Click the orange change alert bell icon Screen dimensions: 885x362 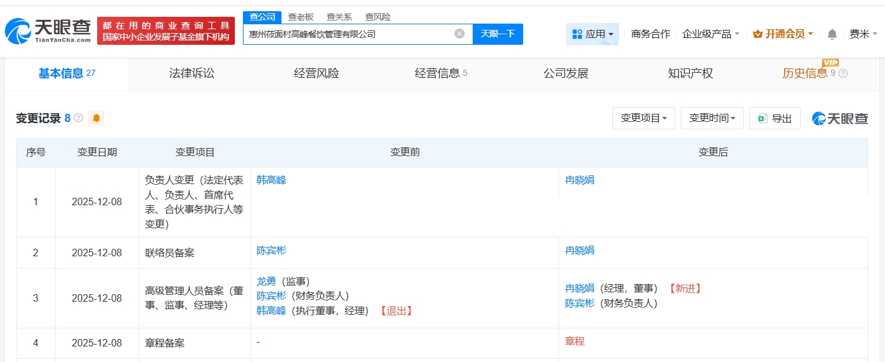point(96,118)
